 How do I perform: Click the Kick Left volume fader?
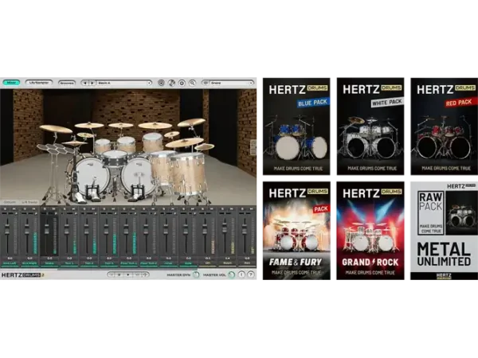tap(7, 228)
